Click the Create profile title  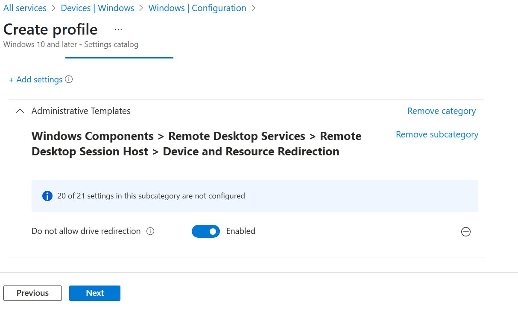click(50, 29)
